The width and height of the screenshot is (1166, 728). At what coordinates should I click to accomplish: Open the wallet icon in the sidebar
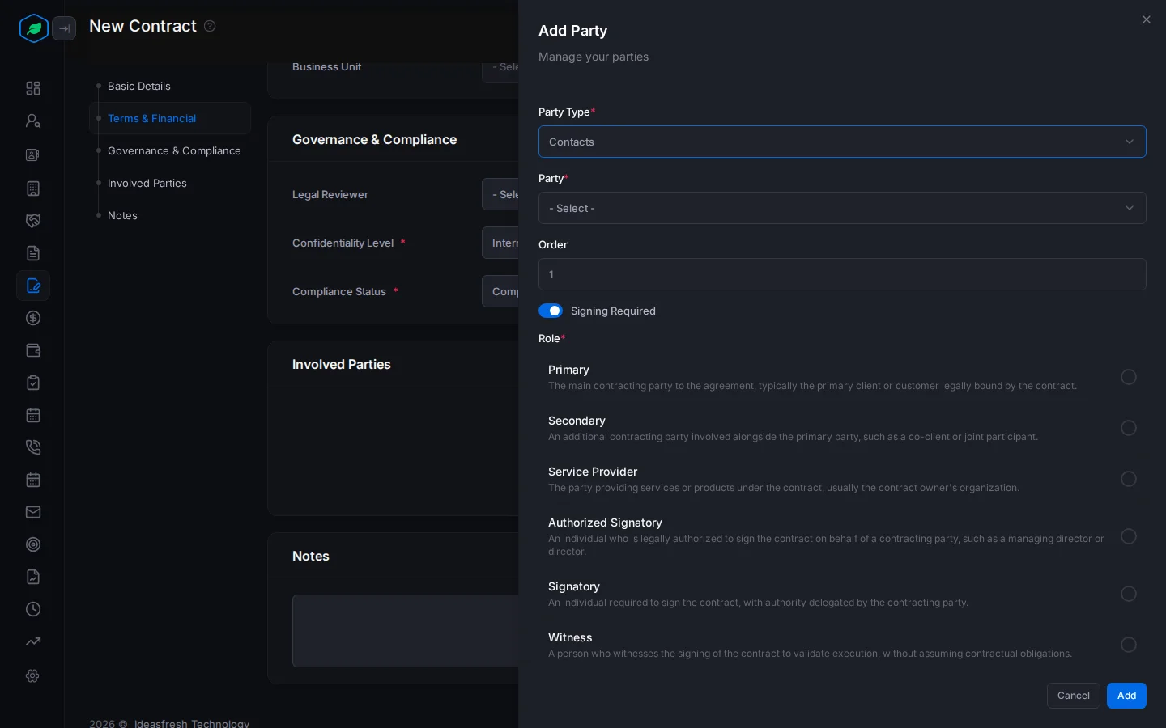click(x=33, y=350)
